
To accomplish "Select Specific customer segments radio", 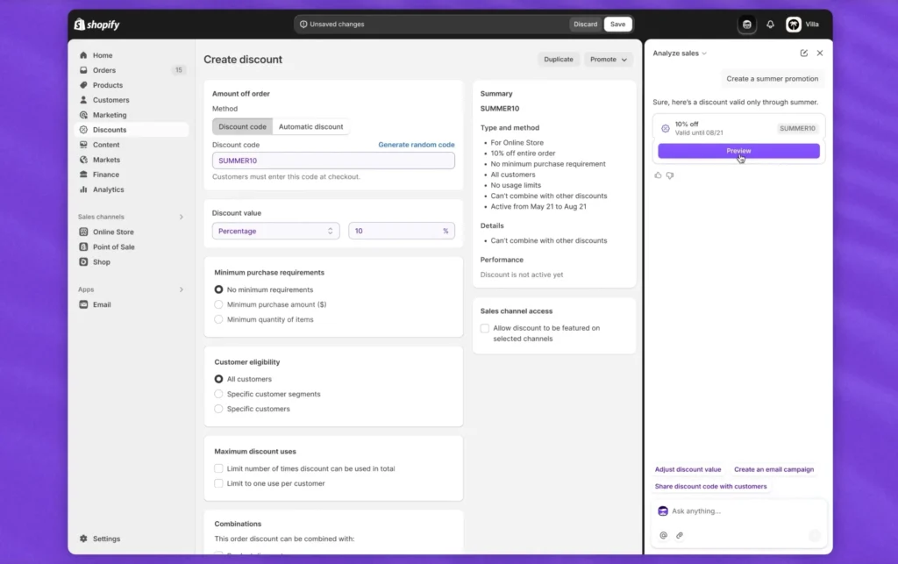I will point(218,394).
